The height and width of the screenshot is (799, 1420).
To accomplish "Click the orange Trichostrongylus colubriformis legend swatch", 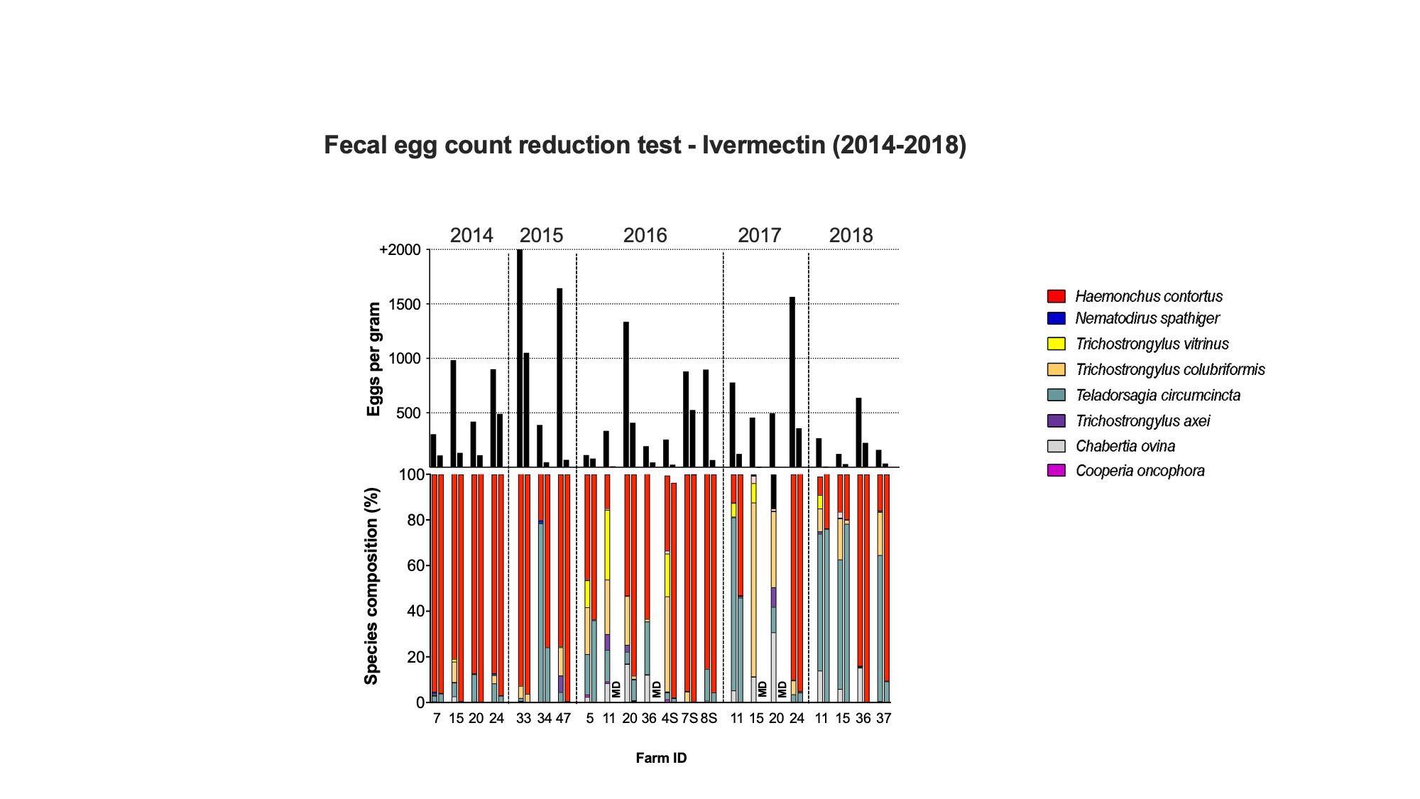I will (1056, 369).
